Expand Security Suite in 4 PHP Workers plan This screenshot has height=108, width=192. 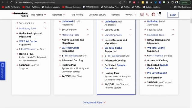pos(130,29)
